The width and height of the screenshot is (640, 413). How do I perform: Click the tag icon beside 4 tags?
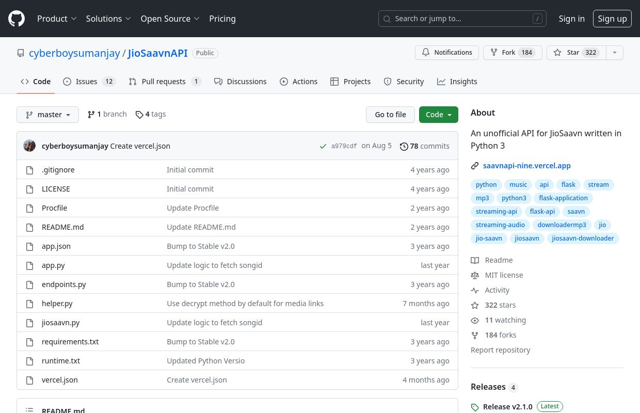pyautogui.click(x=139, y=114)
